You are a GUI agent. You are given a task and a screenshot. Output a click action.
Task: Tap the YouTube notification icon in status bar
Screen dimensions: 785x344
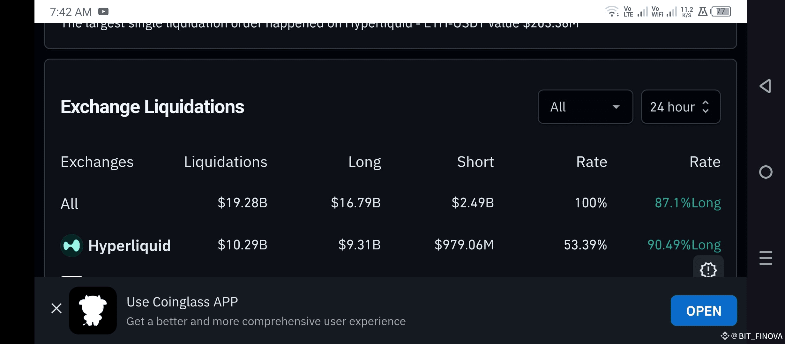coord(103,12)
